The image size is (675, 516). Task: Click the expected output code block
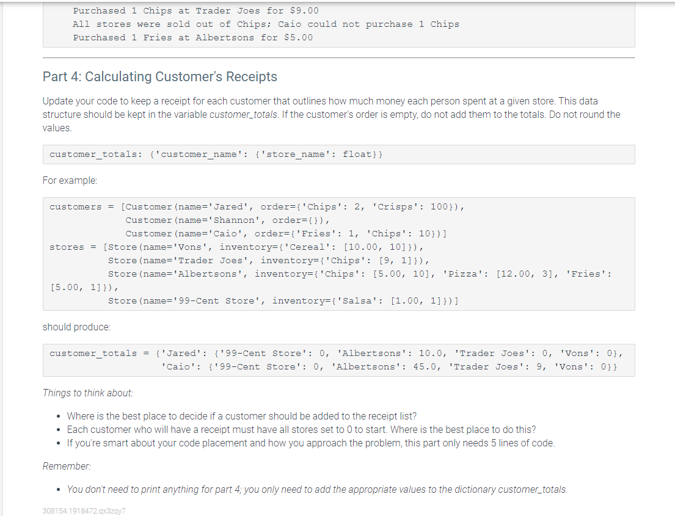[x=339, y=360]
